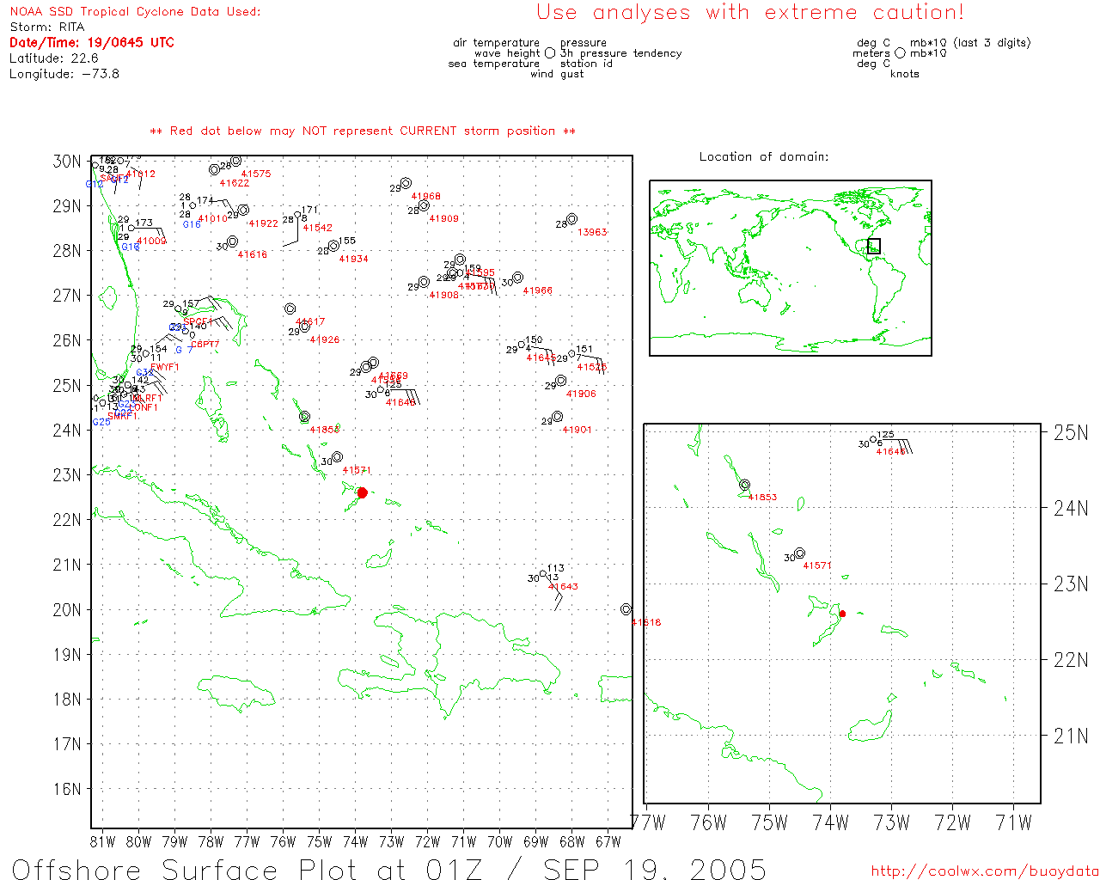The image size is (1100, 880).
Task: Click the buoy circle above 41853 in inset map
Action: click(x=744, y=486)
